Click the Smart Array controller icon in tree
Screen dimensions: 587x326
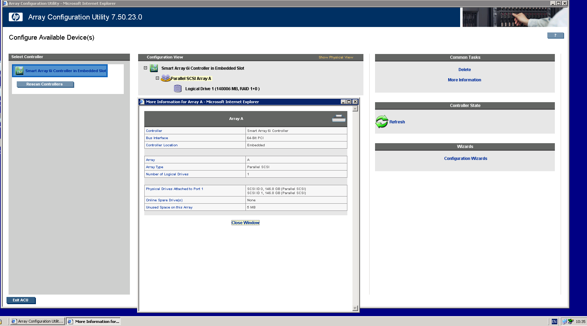[154, 68]
